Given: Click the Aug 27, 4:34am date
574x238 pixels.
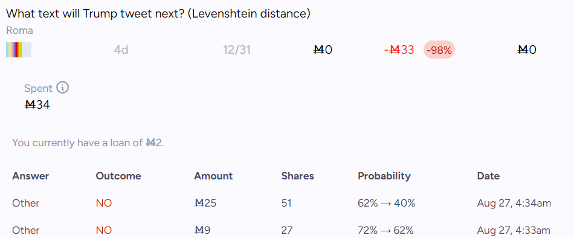Looking at the screenshot, I should click(514, 203).
